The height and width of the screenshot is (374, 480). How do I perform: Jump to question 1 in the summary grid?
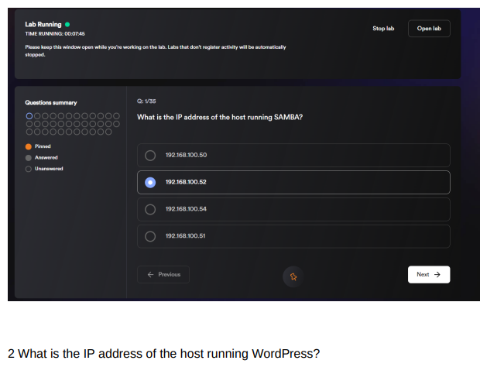[x=29, y=116]
